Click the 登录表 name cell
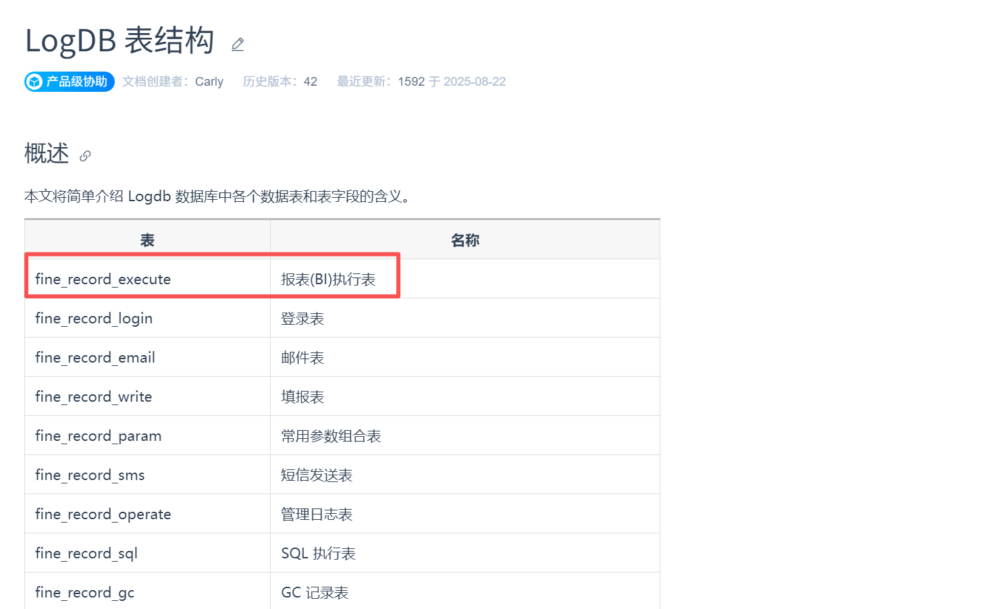The image size is (1000, 609). point(302,319)
